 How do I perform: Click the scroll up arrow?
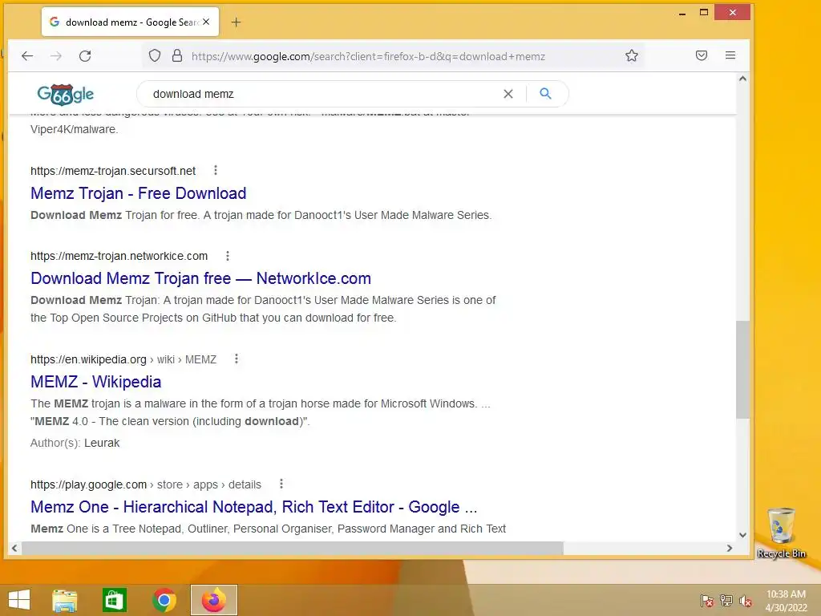click(742, 79)
